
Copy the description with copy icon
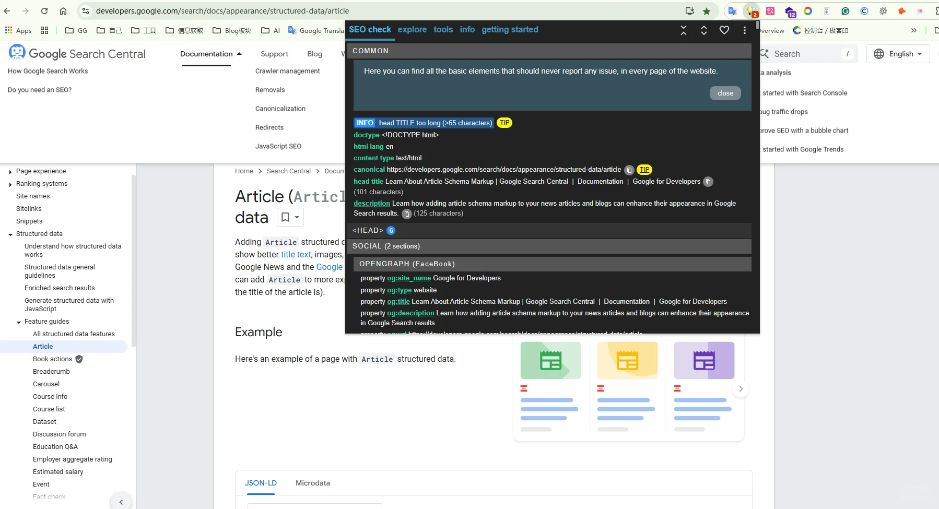tap(407, 214)
